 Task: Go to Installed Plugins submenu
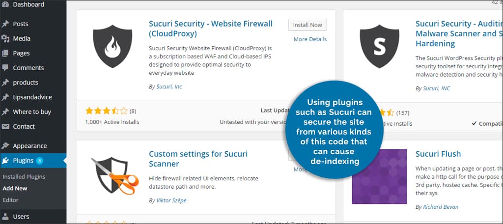pos(24,177)
